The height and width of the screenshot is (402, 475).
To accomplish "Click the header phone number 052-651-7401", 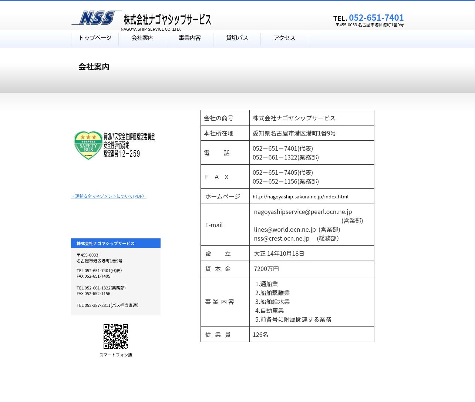I will click(x=376, y=17).
